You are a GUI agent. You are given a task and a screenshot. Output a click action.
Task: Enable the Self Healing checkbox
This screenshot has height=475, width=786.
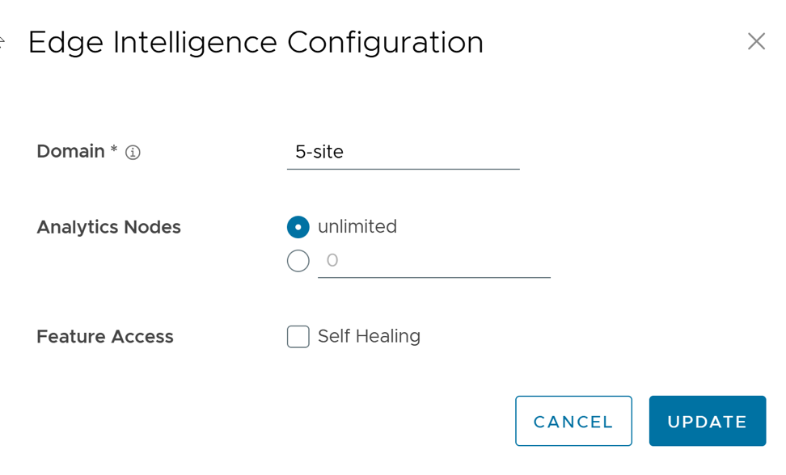tap(298, 336)
